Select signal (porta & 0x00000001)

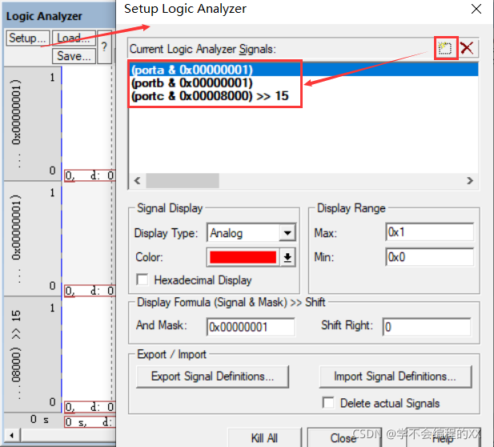pyautogui.click(x=304, y=70)
